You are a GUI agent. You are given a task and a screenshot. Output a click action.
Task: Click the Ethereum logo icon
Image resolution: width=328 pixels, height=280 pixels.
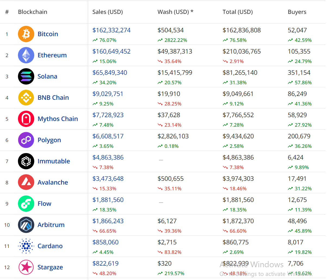(26, 55)
